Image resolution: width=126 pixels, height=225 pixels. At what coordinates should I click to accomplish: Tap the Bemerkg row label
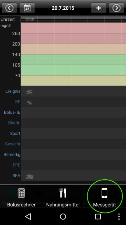[12, 155]
